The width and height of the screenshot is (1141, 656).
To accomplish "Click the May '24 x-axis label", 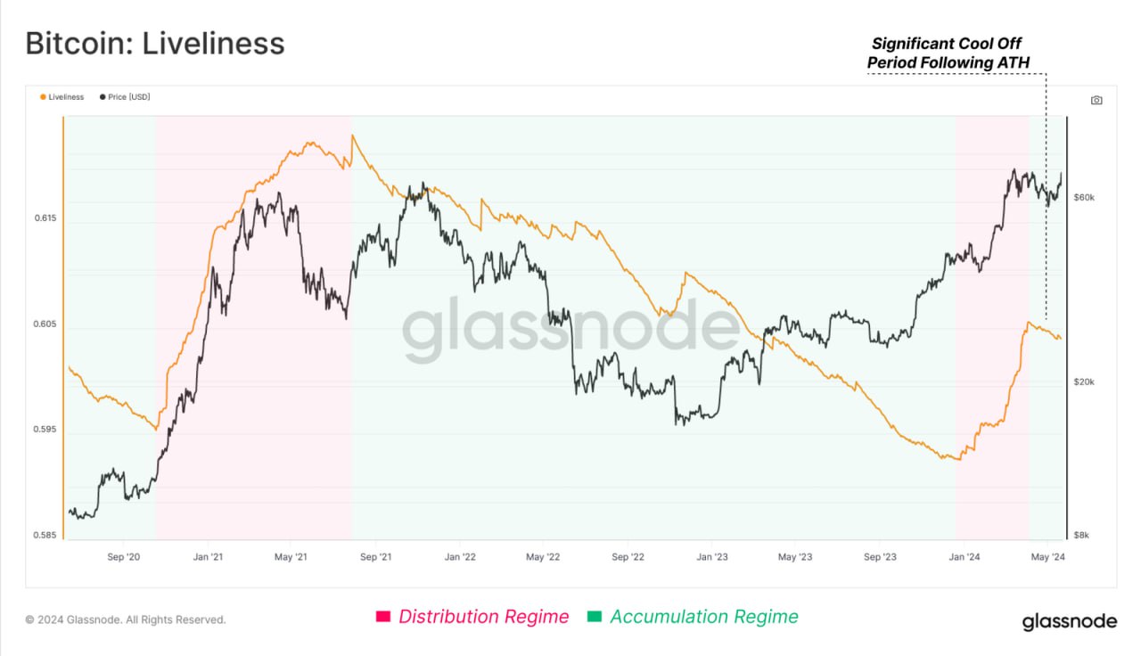I will [x=1048, y=557].
